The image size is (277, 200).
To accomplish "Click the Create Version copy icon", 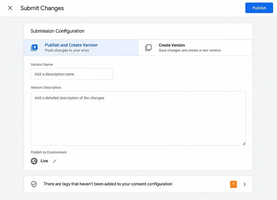I will (148, 48).
